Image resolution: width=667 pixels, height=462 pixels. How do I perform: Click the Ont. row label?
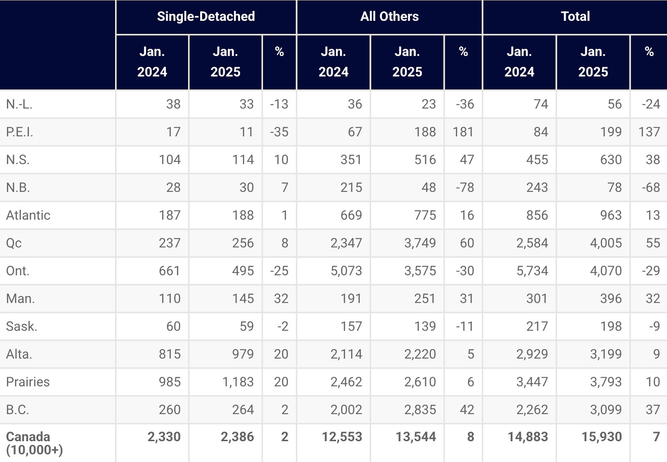pos(18,271)
